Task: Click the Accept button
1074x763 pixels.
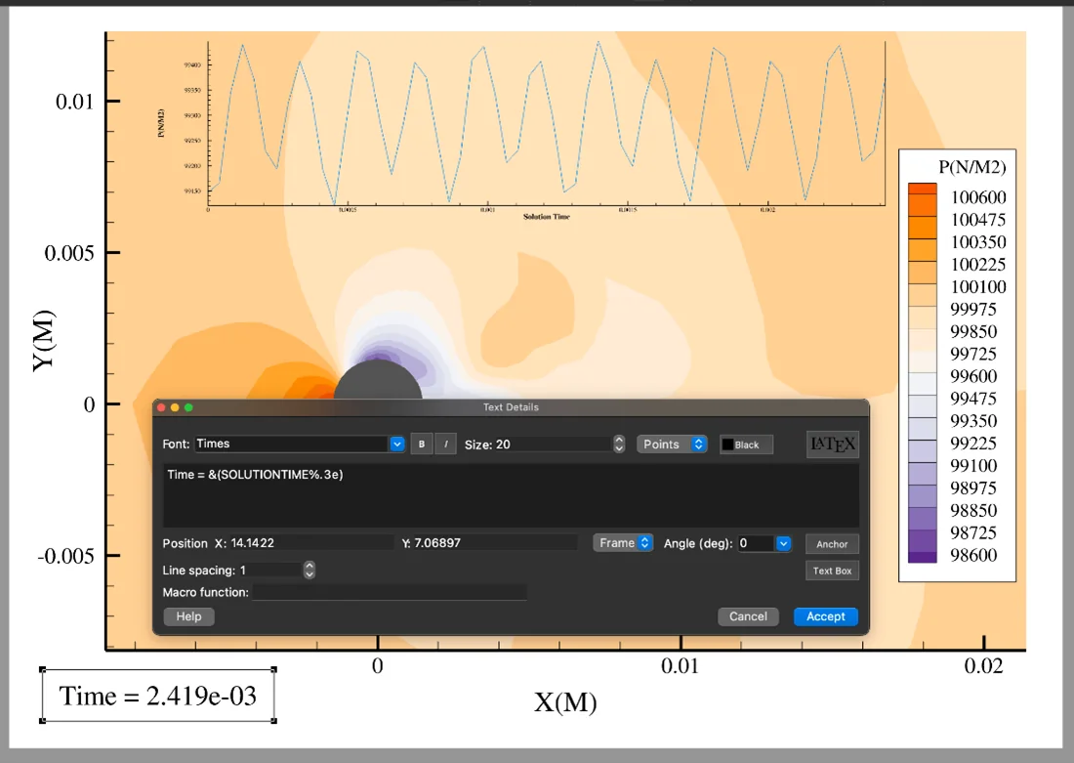Action: [825, 616]
